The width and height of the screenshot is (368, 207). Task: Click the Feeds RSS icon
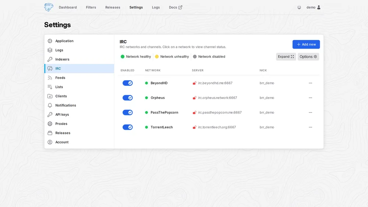click(x=50, y=78)
